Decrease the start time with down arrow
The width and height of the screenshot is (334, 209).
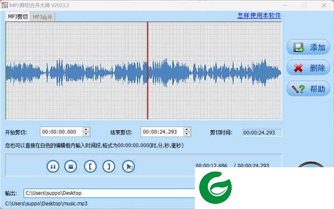pos(86,134)
